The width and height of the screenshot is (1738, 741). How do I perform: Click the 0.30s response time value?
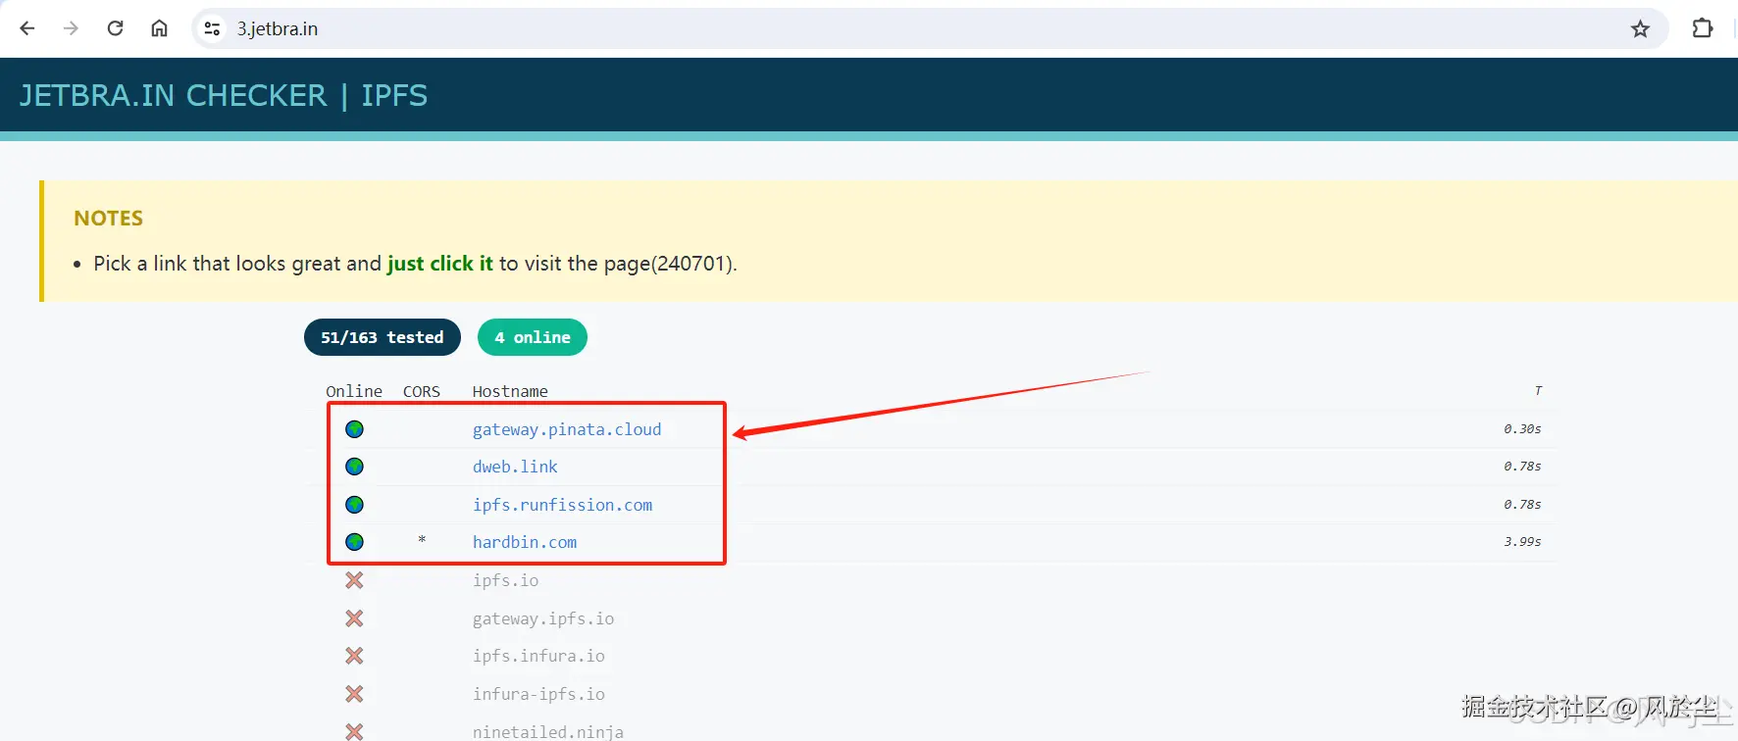[1522, 429]
